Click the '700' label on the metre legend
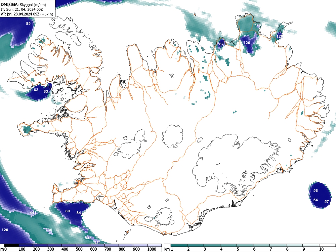The image size is (336, 252). 108,249
